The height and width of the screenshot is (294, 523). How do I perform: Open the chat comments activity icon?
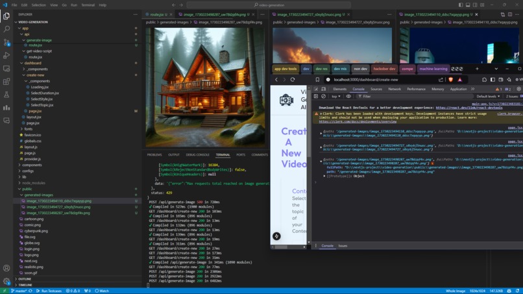point(6,121)
